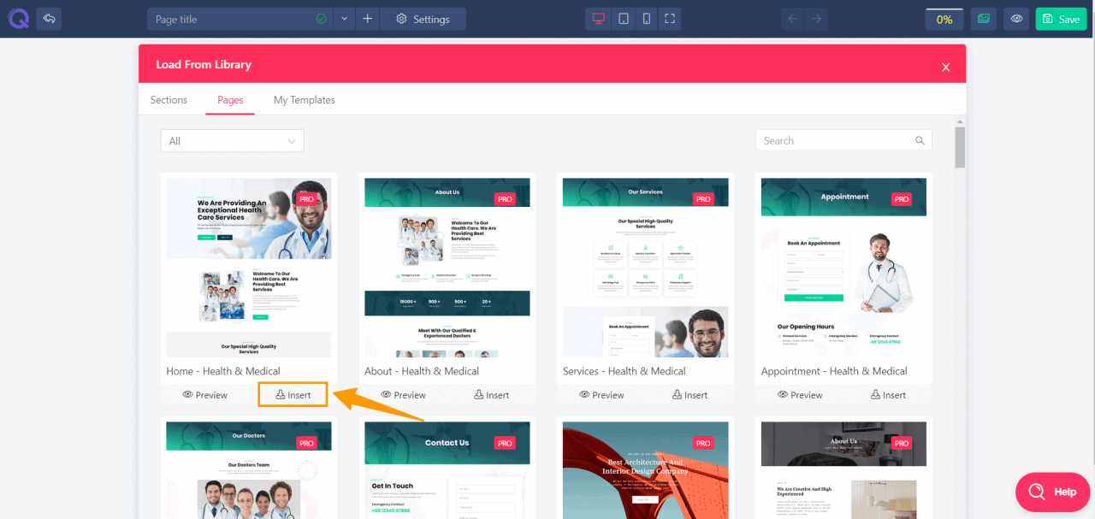Image resolution: width=1095 pixels, height=519 pixels.
Task: Click the top toolbar eye preview icon
Action: pyautogui.click(x=1016, y=19)
